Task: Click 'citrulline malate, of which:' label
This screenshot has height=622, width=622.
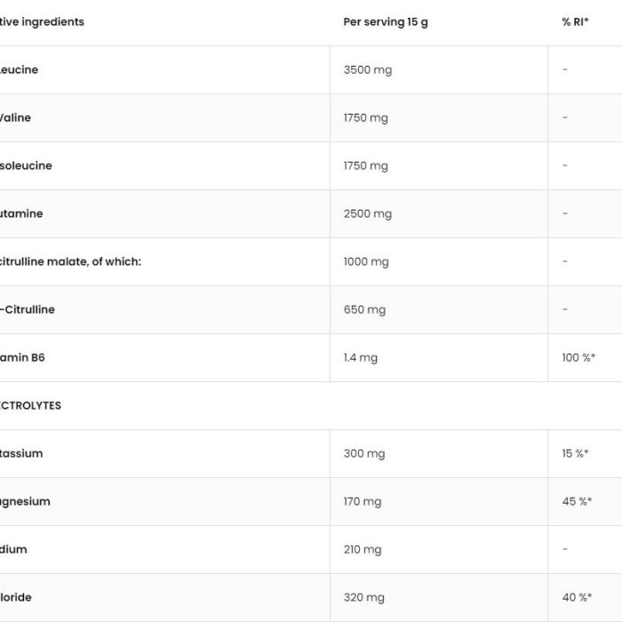Action: [x=70, y=262]
